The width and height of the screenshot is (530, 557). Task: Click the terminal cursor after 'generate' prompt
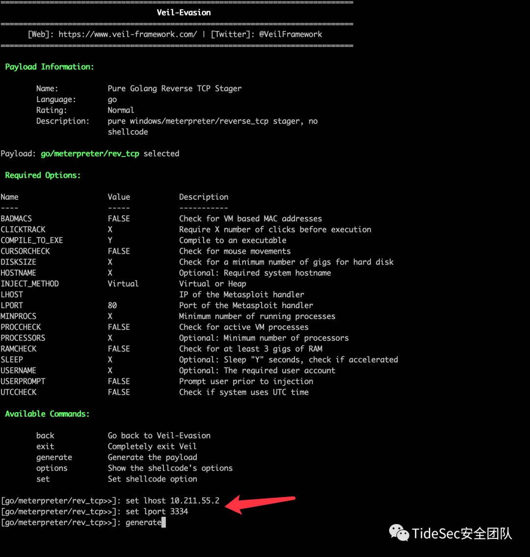tap(164, 522)
